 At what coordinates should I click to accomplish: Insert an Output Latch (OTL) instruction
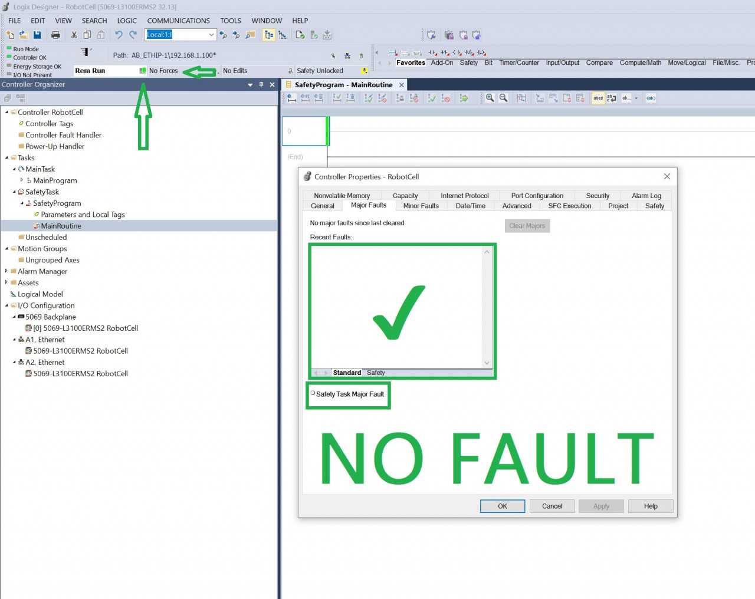point(481,52)
